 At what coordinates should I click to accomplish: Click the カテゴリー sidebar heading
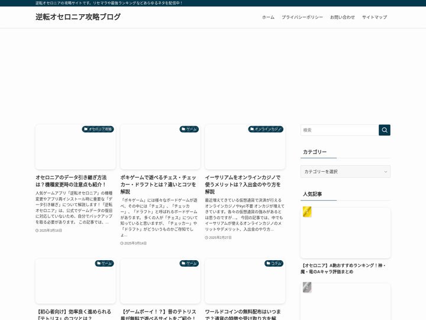tap(315, 152)
